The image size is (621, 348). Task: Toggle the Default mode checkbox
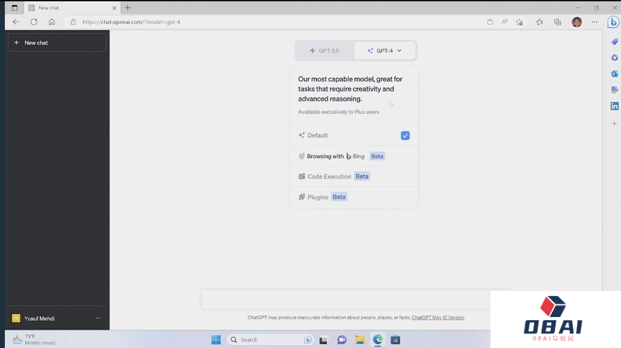(x=405, y=135)
